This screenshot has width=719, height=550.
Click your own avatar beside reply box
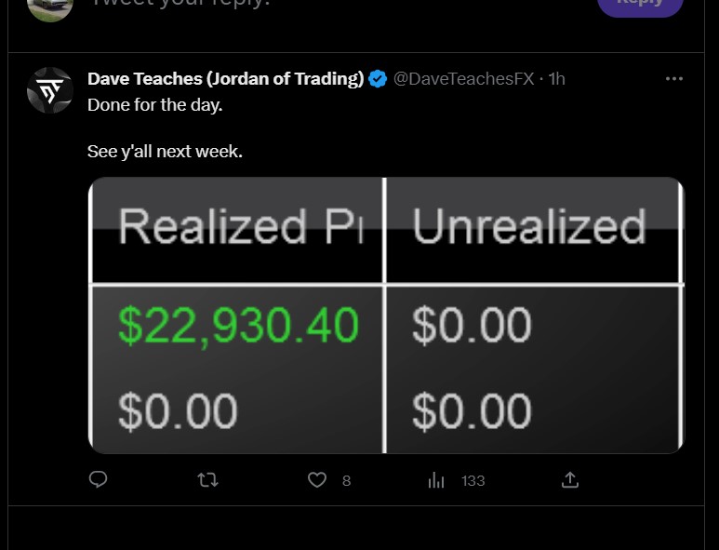[x=50, y=7]
